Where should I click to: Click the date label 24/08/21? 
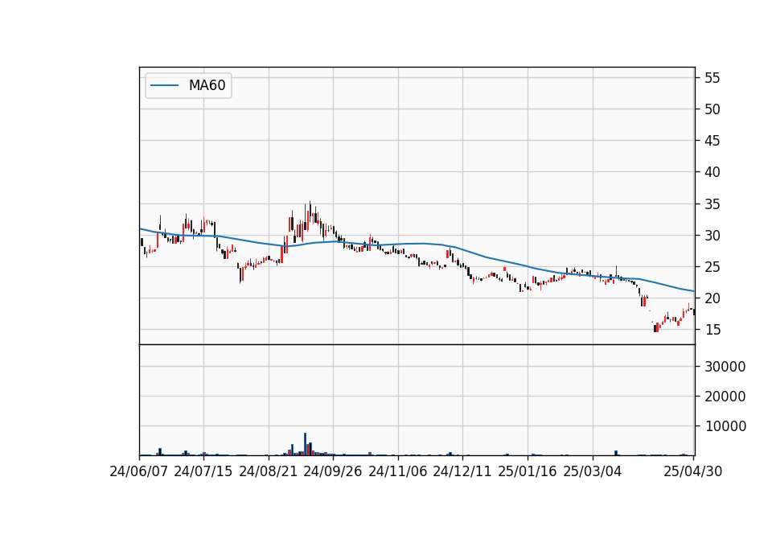tap(269, 472)
